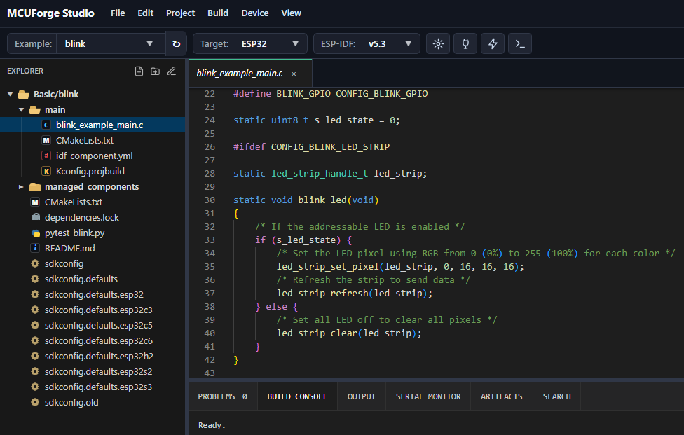The image size is (684, 435).
Task: Open the File menu
Action: pyautogui.click(x=118, y=13)
